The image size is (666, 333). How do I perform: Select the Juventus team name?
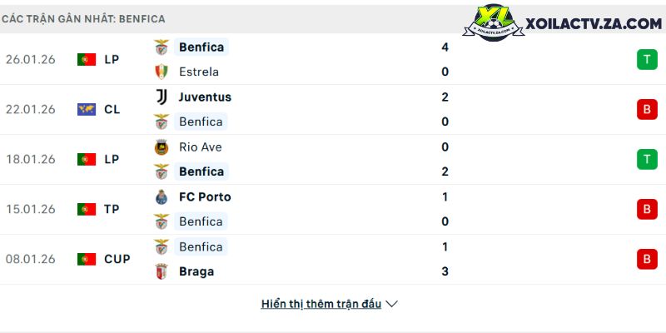tap(205, 97)
